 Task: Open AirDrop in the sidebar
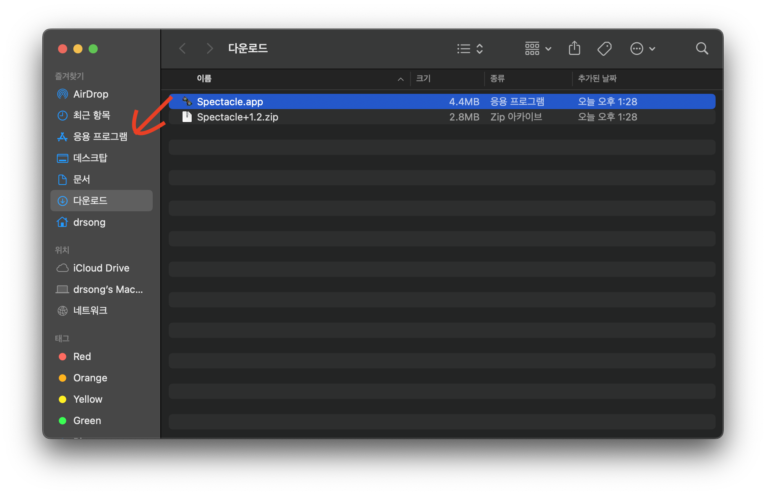coord(90,94)
